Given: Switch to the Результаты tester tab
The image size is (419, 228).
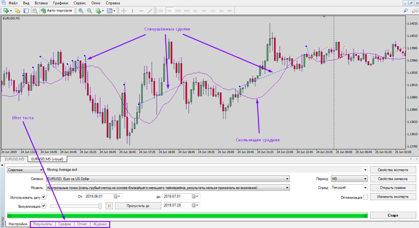Looking at the screenshot, I should click(x=43, y=224).
